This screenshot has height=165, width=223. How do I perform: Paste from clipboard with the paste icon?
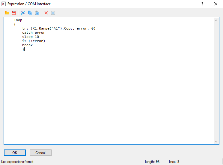(37, 13)
